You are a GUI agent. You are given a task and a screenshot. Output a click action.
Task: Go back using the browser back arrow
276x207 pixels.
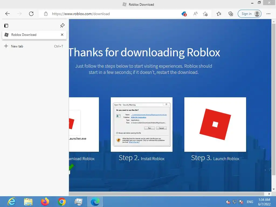(7, 14)
